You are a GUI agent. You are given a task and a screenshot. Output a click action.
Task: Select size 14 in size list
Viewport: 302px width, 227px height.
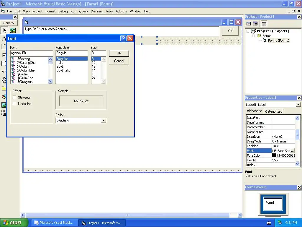point(93,70)
